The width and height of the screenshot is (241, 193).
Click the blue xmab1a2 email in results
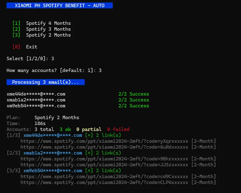pyautogui.click(x=52, y=153)
